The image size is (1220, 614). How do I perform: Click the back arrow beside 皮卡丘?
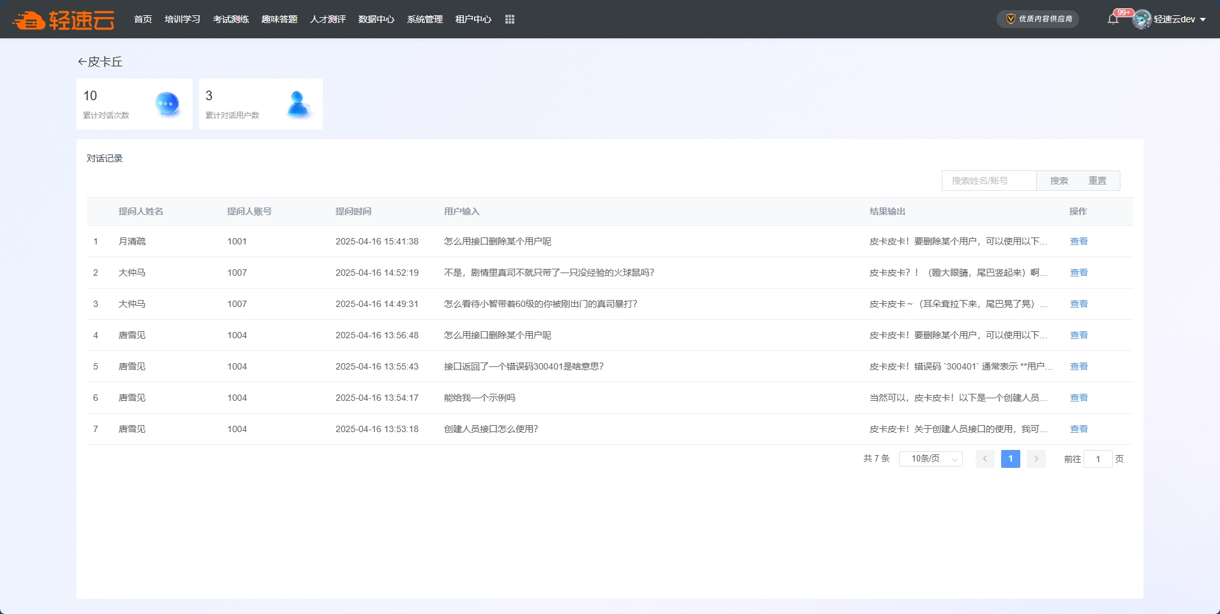(82, 62)
